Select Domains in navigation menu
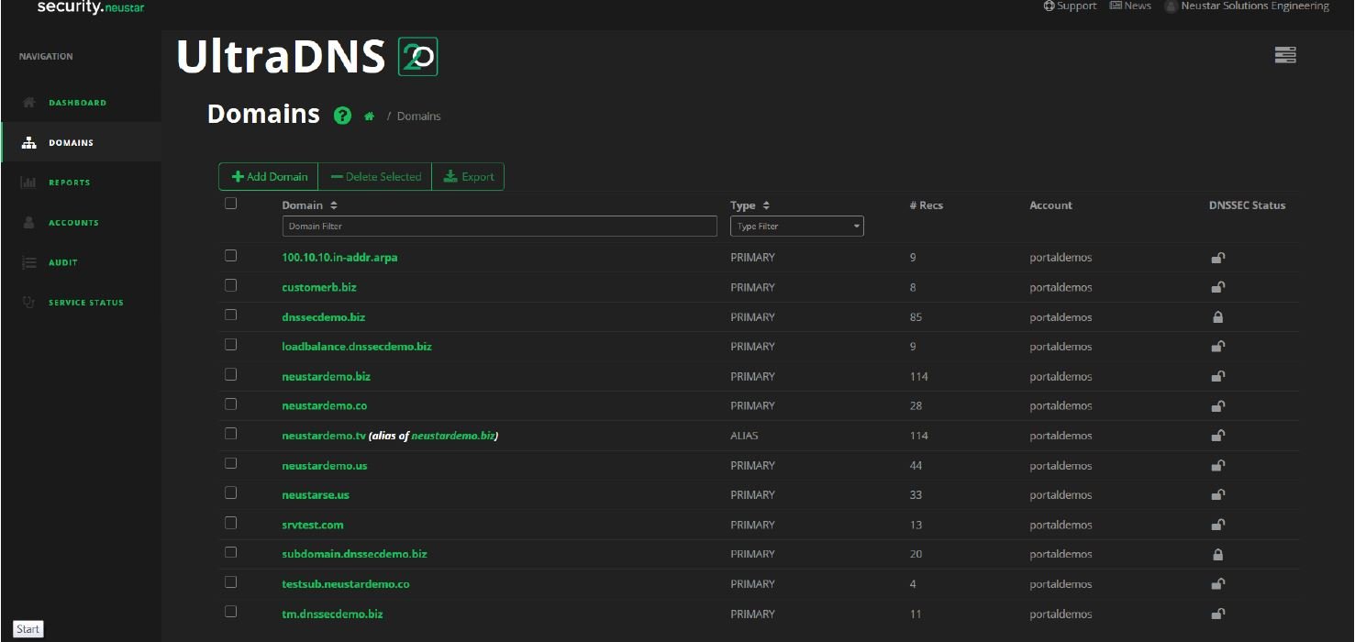The image size is (1355, 642). 72,143
